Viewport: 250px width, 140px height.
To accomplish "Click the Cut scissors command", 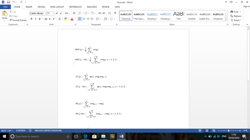I will pyautogui.click(x=13, y=12).
